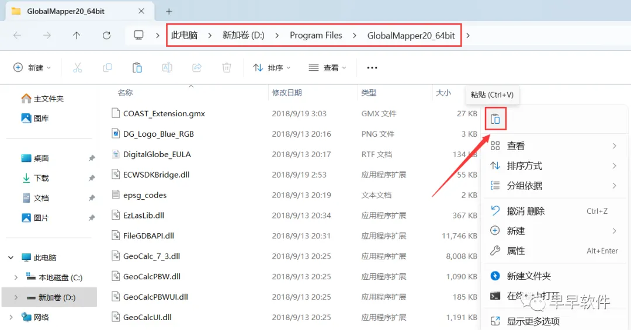Choose 新建文件夹 in context menu
The height and width of the screenshot is (330, 631).
[554, 276]
